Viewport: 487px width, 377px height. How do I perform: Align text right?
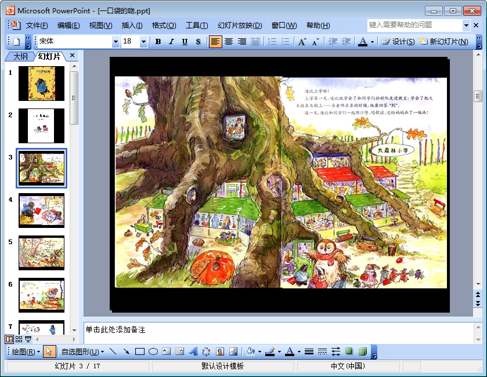pyautogui.click(x=242, y=42)
